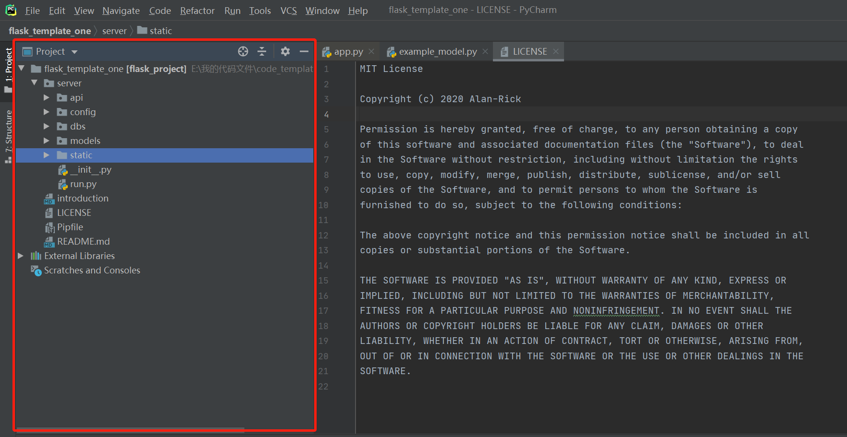Click the Pipfile file icon
This screenshot has height=437, width=847.
(49, 227)
